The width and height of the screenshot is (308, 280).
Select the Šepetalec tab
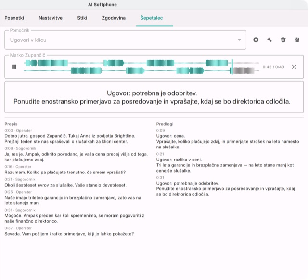(x=152, y=18)
